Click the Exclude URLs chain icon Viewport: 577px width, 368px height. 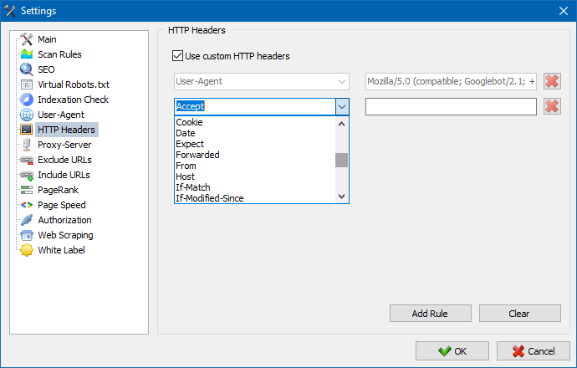pyautogui.click(x=27, y=160)
